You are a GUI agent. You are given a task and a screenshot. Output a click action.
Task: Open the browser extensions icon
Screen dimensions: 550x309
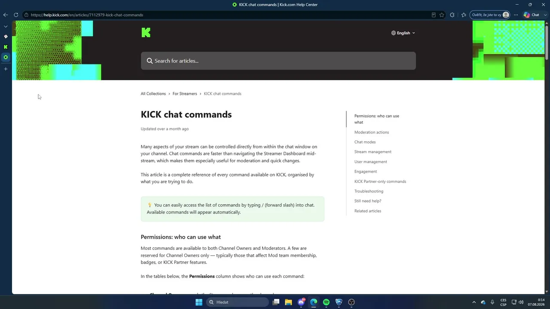point(452,15)
